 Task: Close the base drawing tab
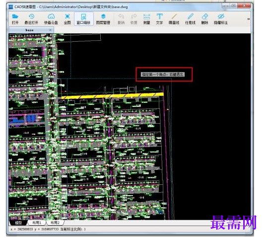(x=51, y=30)
